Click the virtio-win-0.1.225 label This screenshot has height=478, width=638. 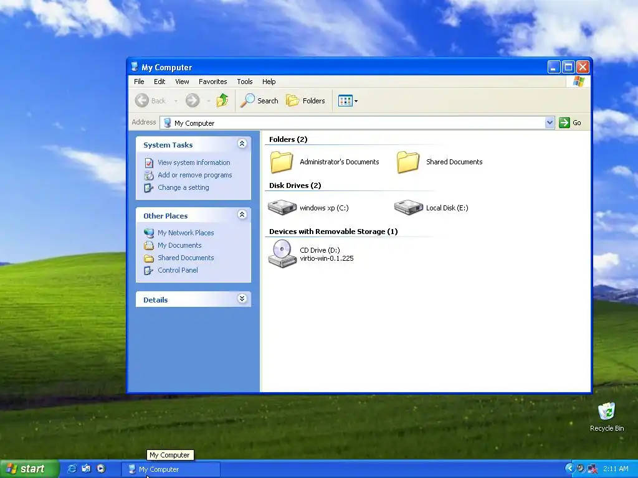click(326, 258)
